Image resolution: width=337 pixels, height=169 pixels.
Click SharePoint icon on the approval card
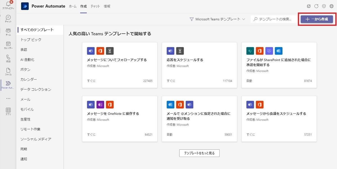(250, 51)
